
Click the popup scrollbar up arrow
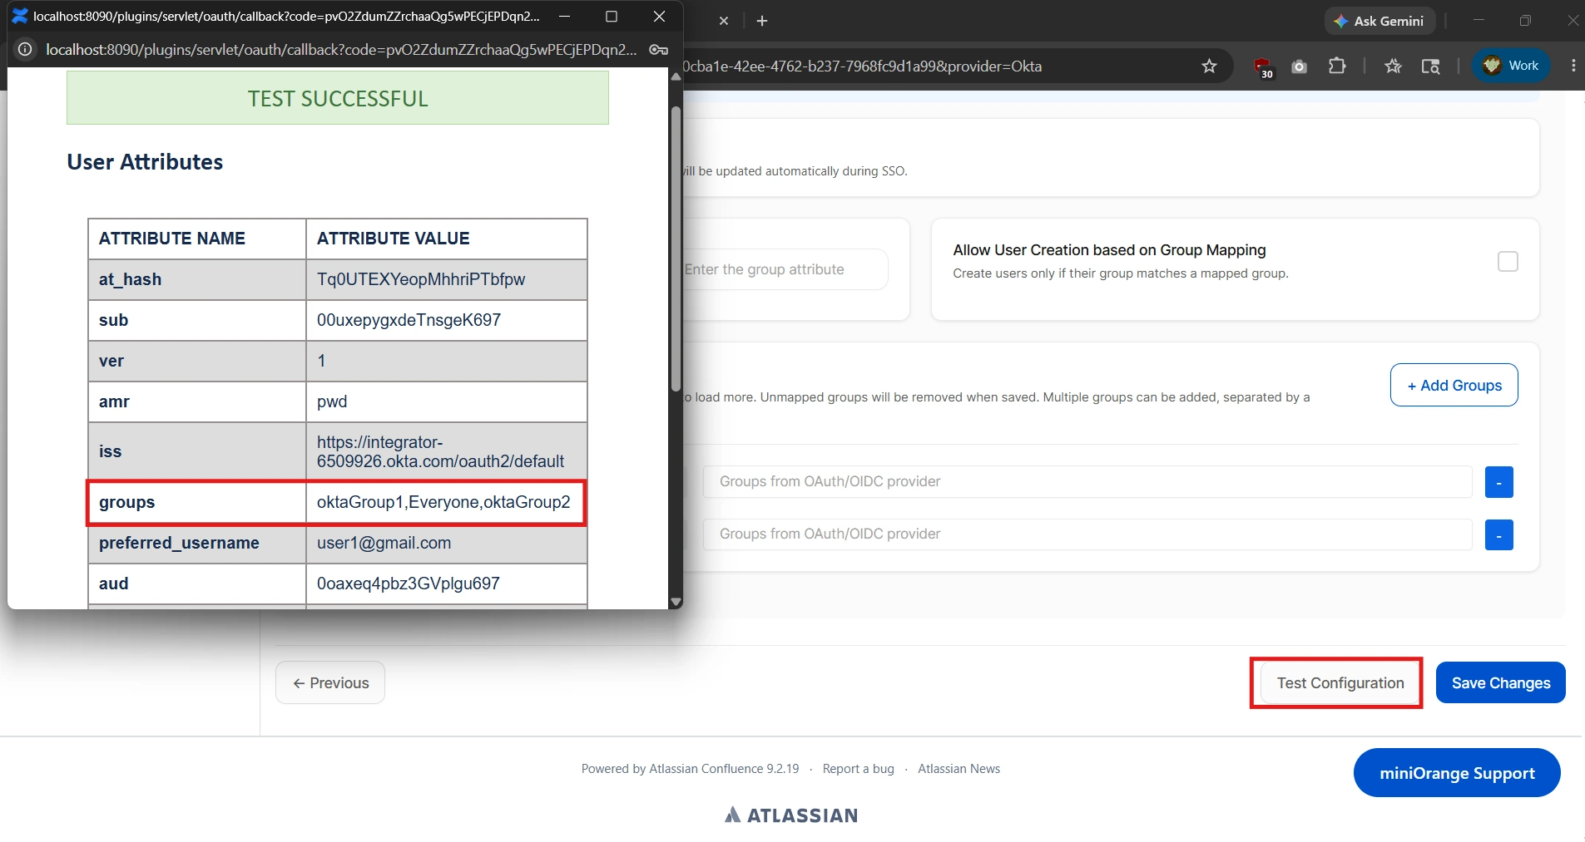[676, 76]
